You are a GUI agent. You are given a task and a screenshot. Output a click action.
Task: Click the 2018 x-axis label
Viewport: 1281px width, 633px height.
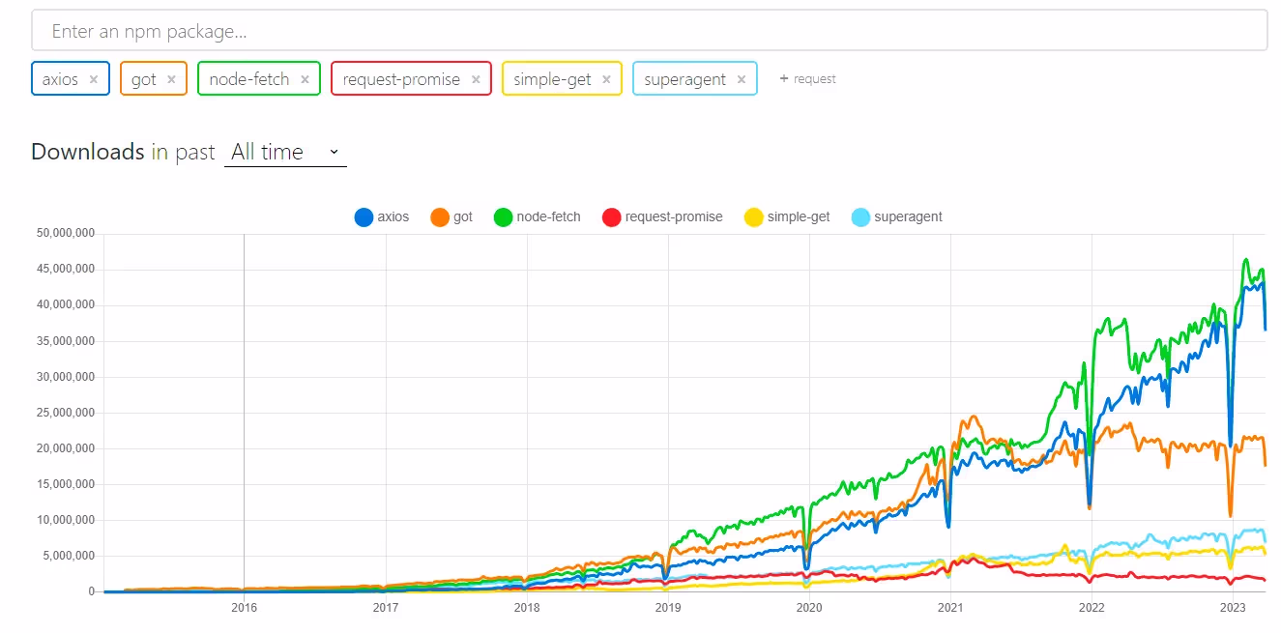[527, 608]
